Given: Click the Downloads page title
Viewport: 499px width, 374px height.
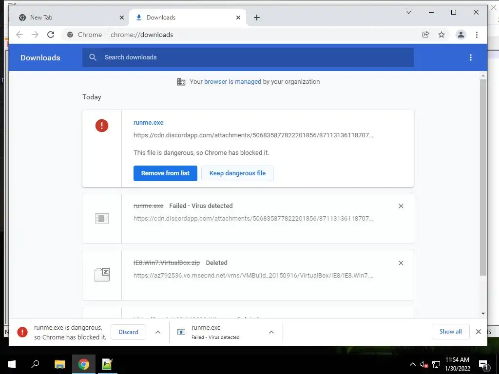Looking at the screenshot, I should [x=40, y=57].
